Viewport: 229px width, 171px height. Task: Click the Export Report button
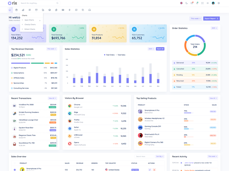pos(211,19)
